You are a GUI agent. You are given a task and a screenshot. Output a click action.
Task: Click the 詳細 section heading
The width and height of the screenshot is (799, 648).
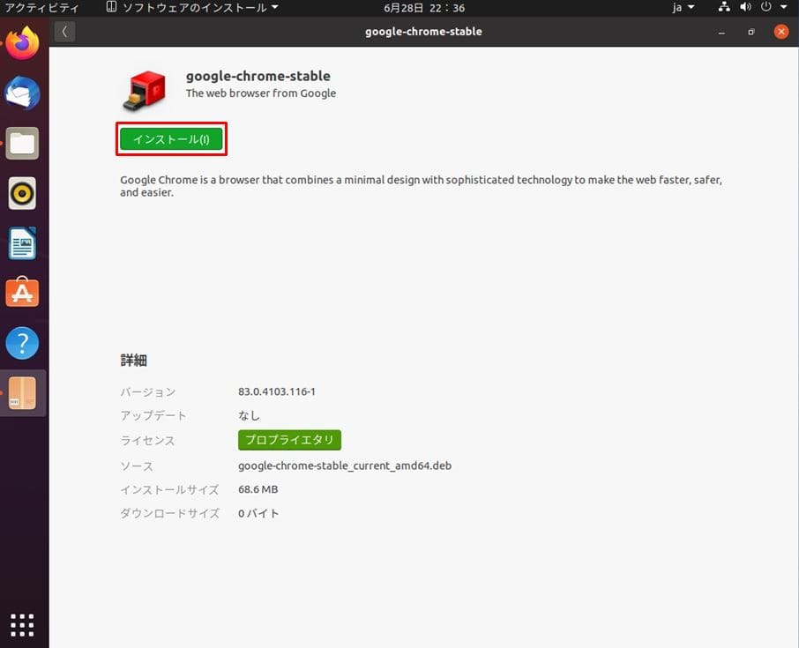point(133,361)
